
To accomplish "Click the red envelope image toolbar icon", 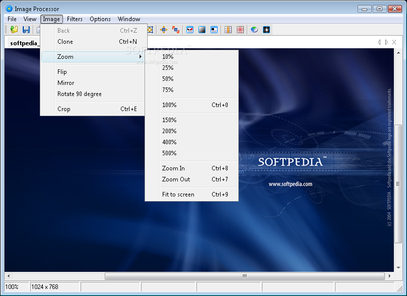I will 190,30.
